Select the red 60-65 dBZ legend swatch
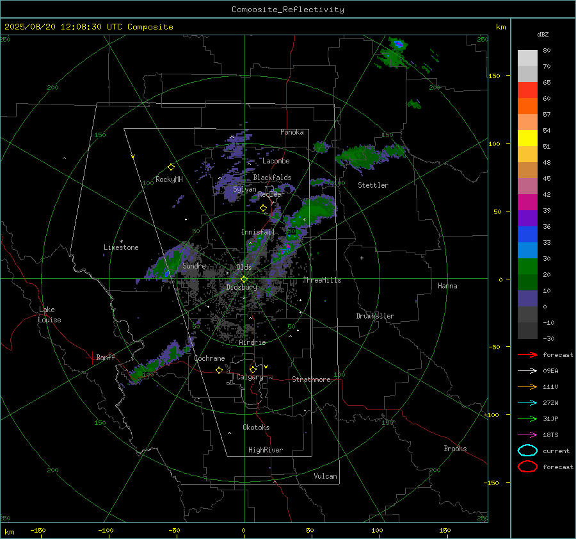 pyautogui.click(x=527, y=90)
